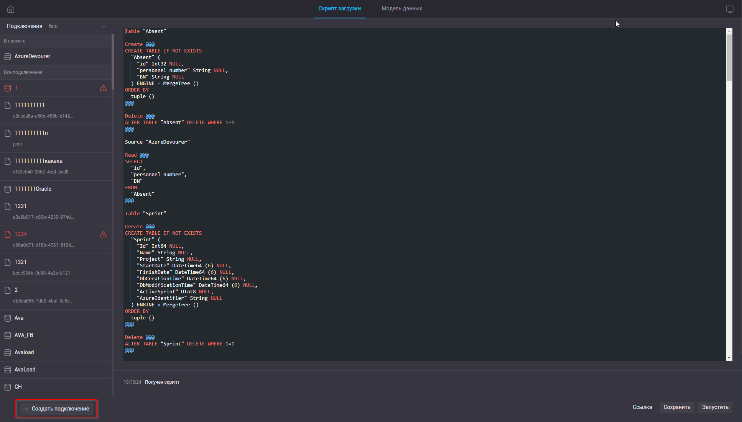742x422 pixels.
Task: Click plus icon in Создать подключение
Action: 26,409
